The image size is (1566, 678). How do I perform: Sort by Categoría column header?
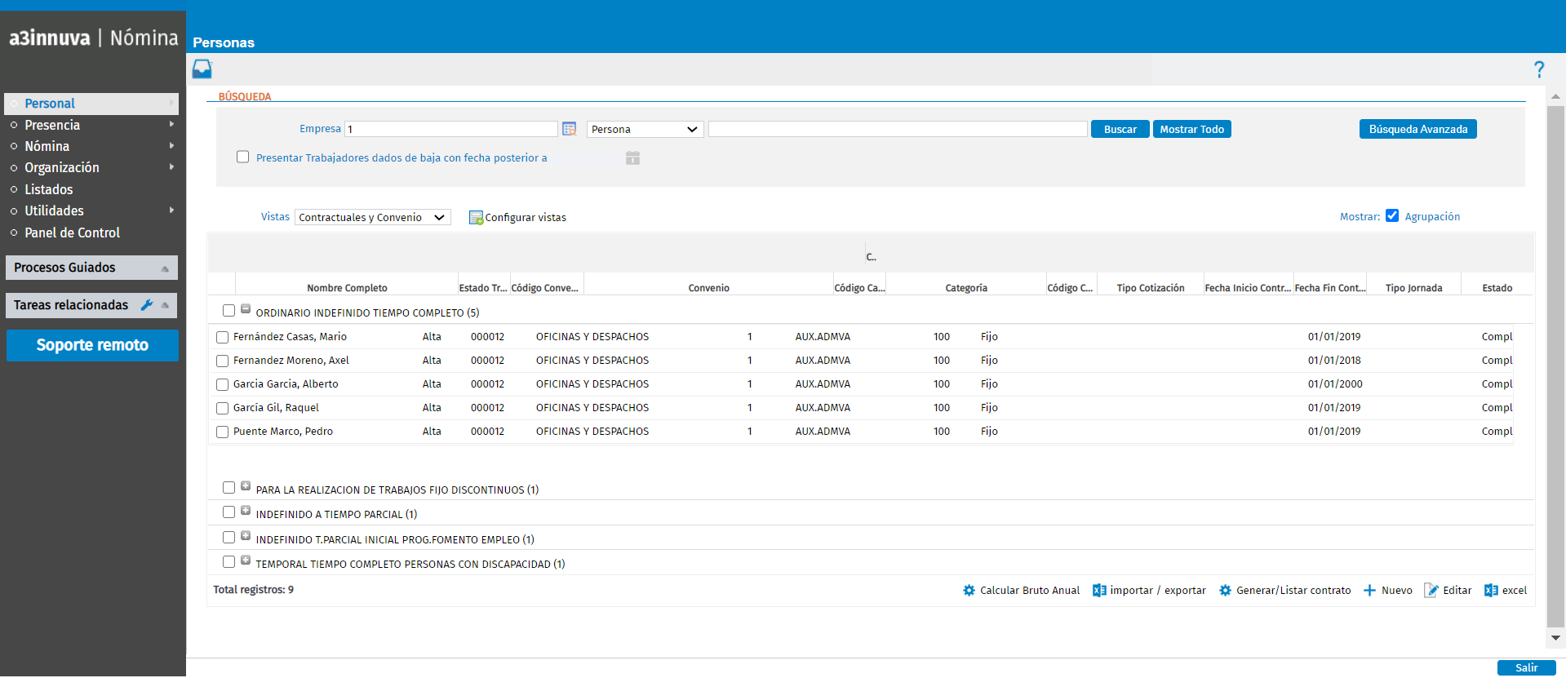966,288
